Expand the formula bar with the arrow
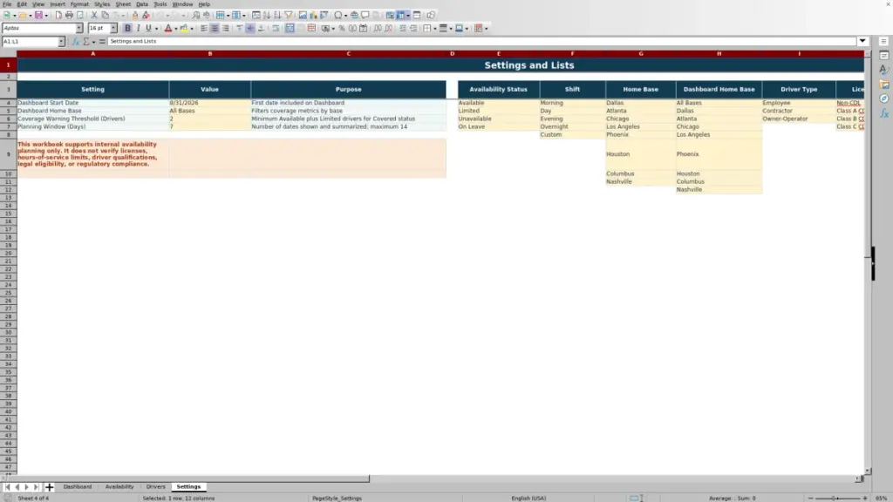Screen dimensions: 893x502 click(862, 42)
